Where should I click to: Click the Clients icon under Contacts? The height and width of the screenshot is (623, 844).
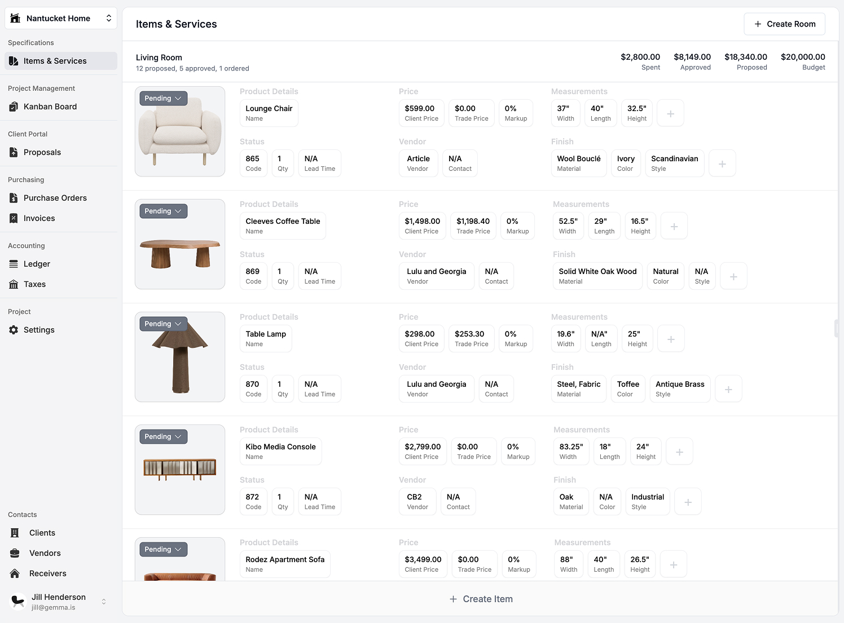tap(14, 533)
